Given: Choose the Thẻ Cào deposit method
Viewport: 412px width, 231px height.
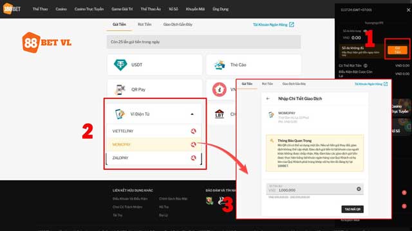Looking at the screenshot, I should [254, 65].
